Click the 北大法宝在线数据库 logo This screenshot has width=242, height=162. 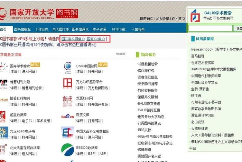[x=3, y=149]
